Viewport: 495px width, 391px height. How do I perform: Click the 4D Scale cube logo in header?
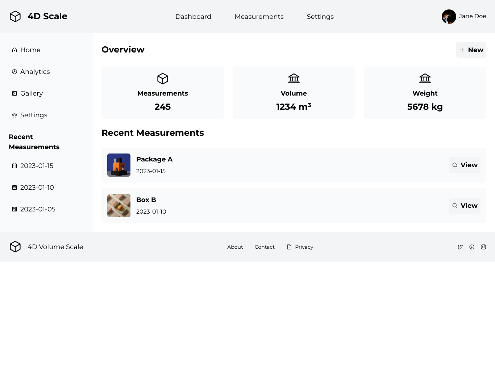[x=15, y=16]
